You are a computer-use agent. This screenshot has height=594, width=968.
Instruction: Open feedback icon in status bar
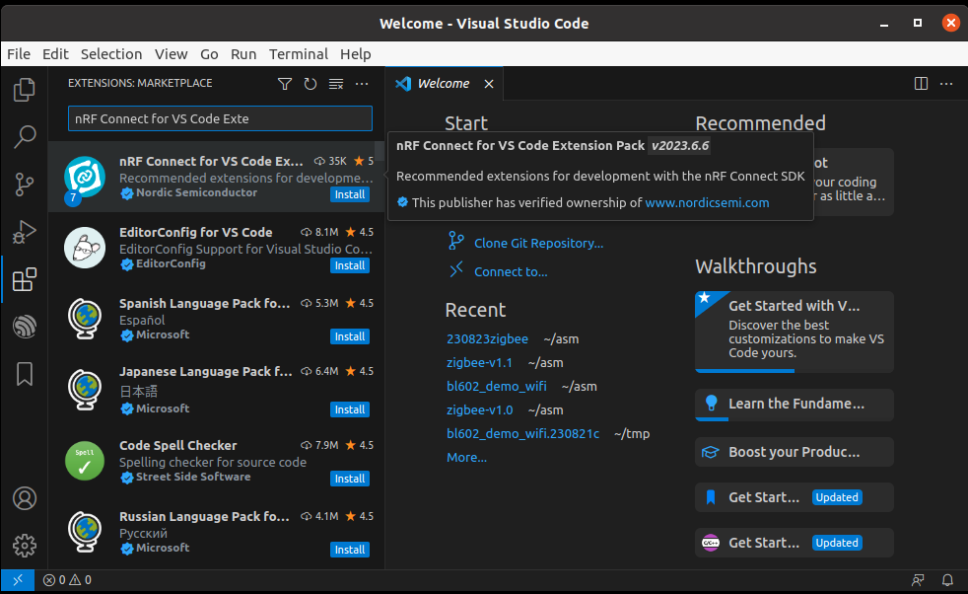click(918, 580)
